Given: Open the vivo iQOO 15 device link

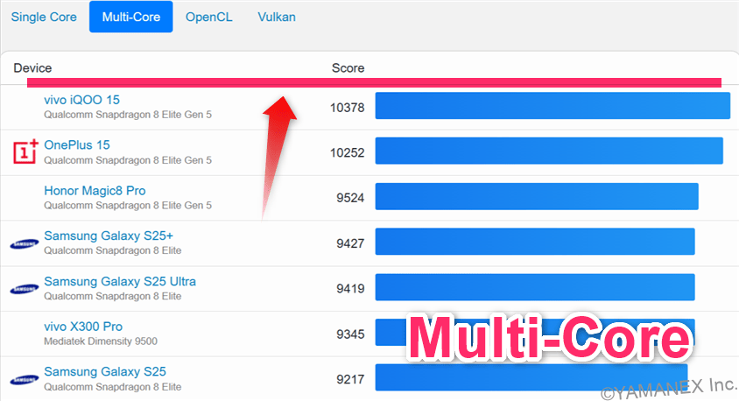Looking at the screenshot, I should point(81,100).
